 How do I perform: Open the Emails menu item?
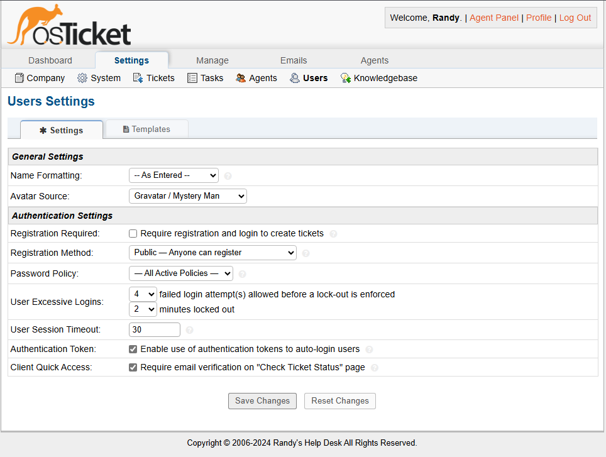(294, 60)
